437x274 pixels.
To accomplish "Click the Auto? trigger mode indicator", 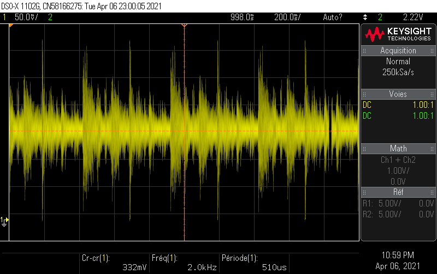I will [333, 17].
